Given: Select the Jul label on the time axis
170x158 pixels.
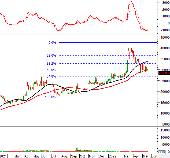Looking at the screenshot, I should pyautogui.click(x=54, y=156).
